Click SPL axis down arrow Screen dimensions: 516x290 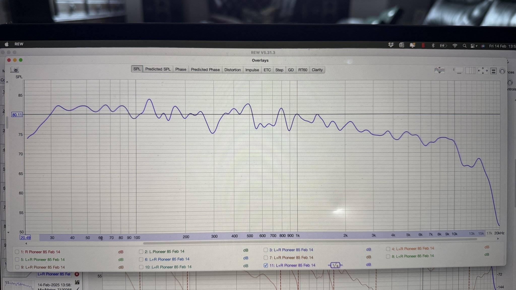tap(8, 232)
